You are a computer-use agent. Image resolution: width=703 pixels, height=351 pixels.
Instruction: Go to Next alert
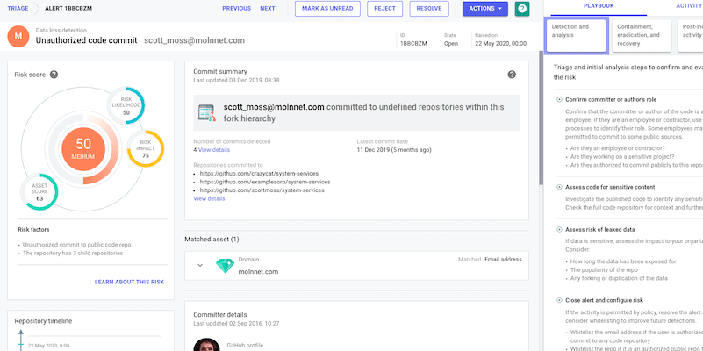click(x=268, y=8)
